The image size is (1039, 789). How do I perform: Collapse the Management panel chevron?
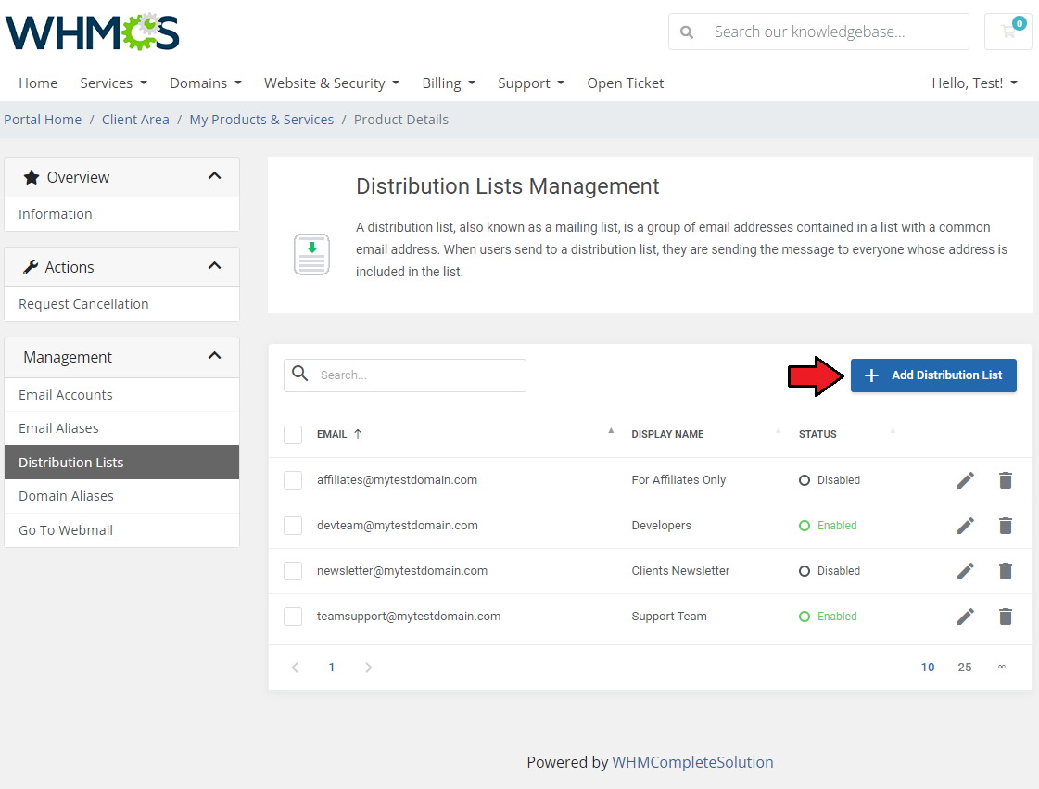tap(214, 356)
